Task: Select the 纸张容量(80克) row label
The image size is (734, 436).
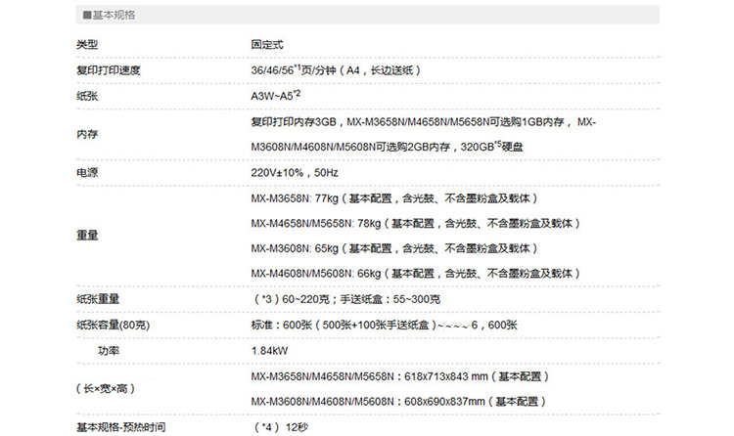Action: (113, 325)
